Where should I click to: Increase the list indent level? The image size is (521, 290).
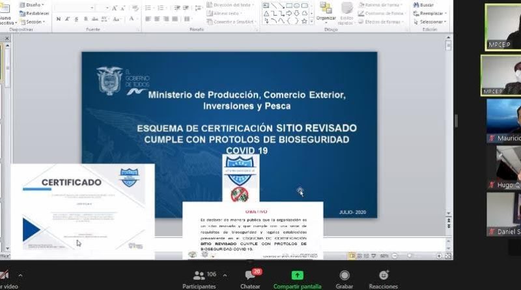click(186, 8)
